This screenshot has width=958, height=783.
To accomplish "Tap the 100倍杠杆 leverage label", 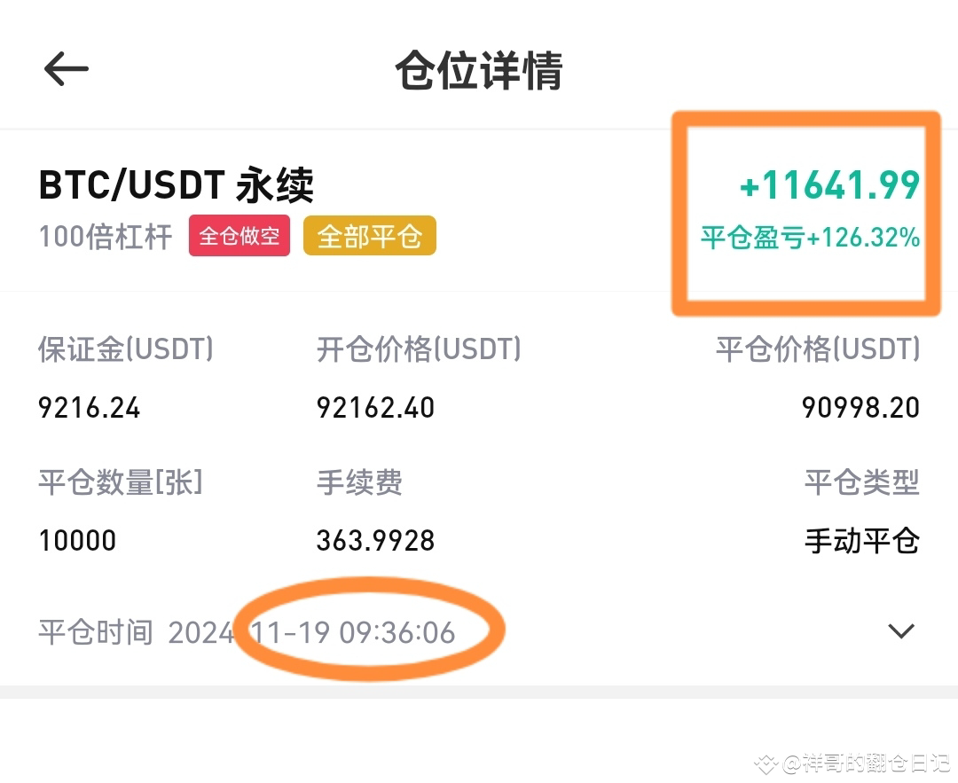I will 106,238.
